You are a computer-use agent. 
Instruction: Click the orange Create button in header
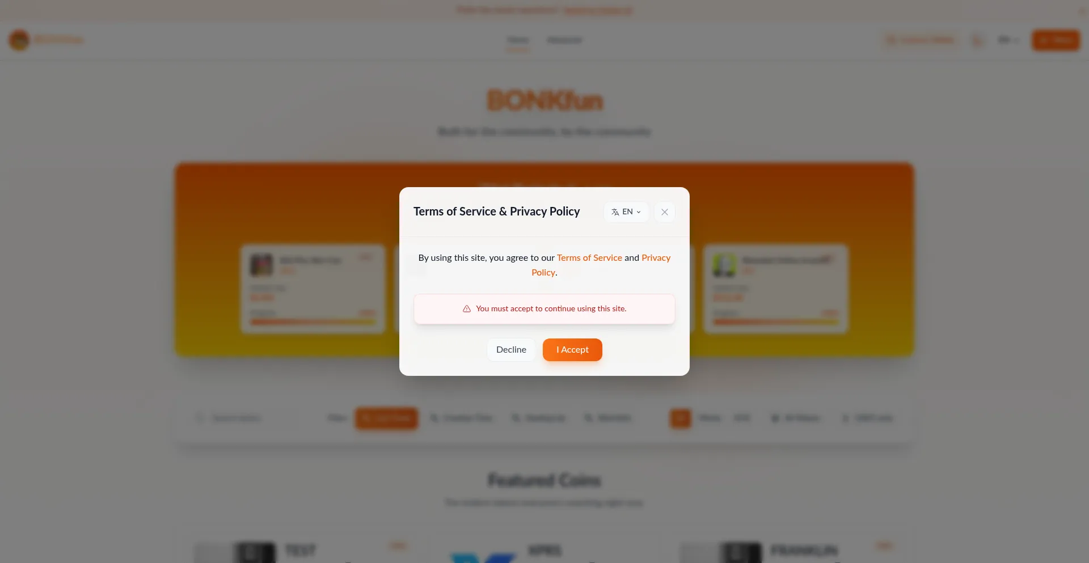click(x=1056, y=40)
